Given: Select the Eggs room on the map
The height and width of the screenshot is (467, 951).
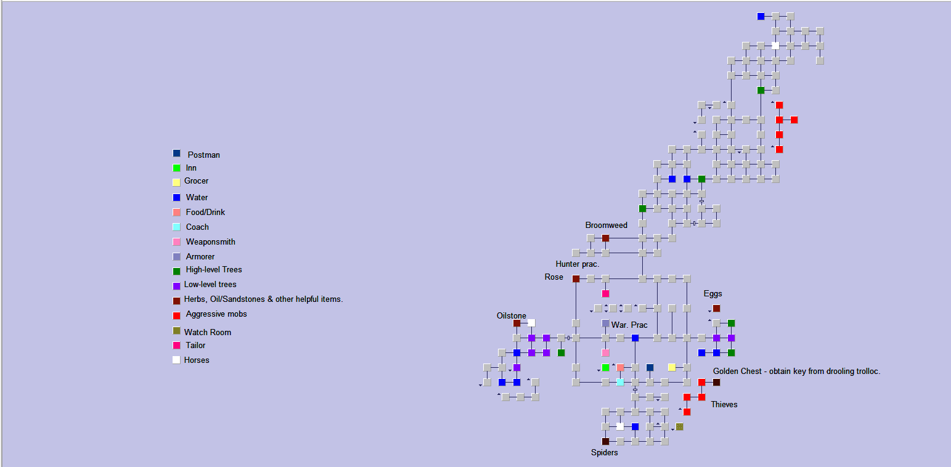Looking at the screenshot, I should (716, 307).
